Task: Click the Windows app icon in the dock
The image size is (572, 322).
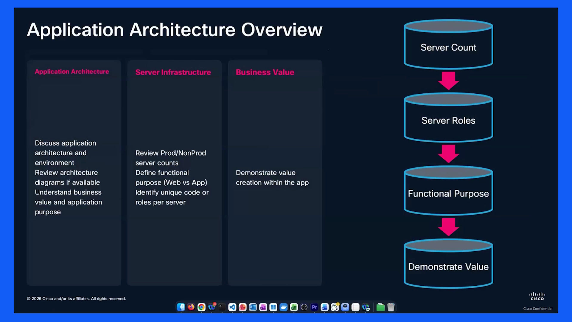Action: [x=273, y=307]
